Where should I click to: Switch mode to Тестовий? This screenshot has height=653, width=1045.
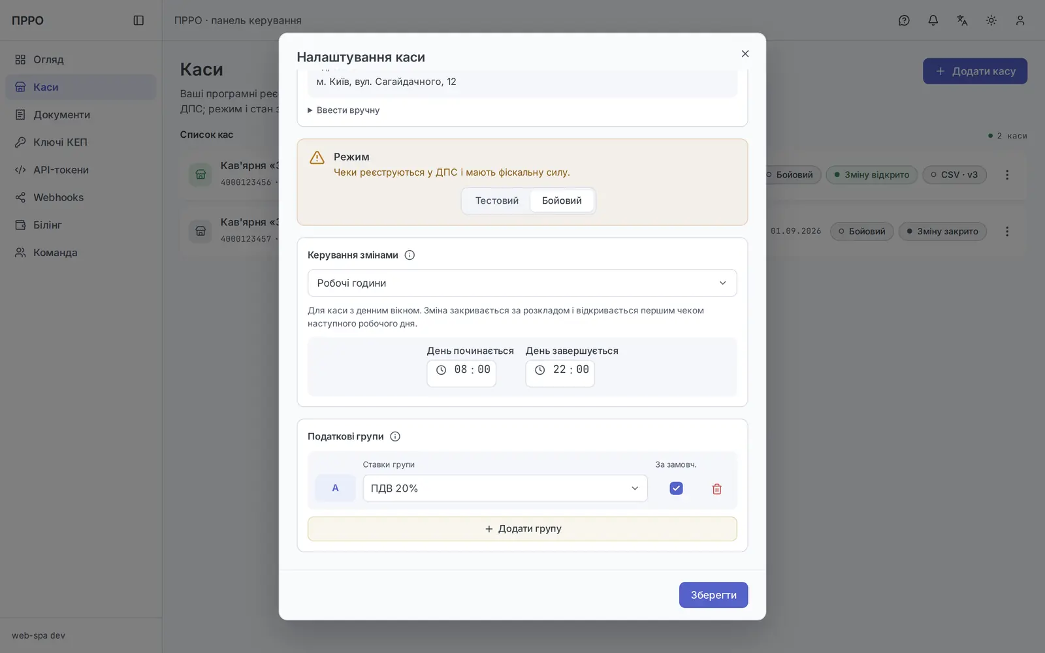(x=497, y=200)
